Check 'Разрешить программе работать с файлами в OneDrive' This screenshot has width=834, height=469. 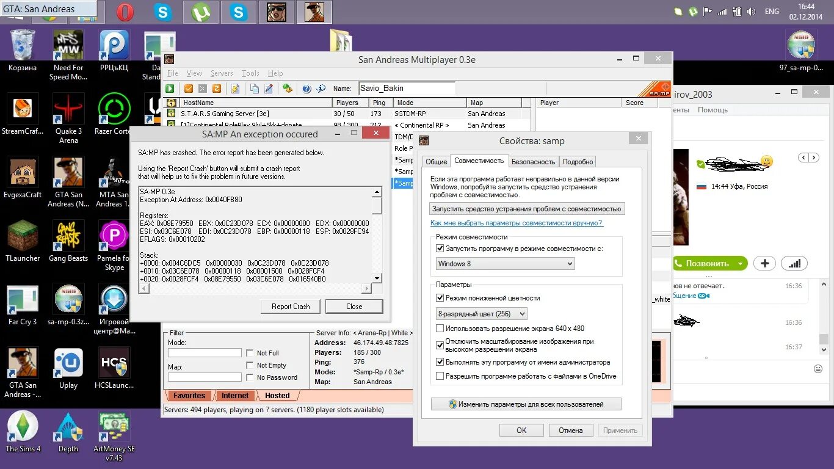click(x=440, y=376)
